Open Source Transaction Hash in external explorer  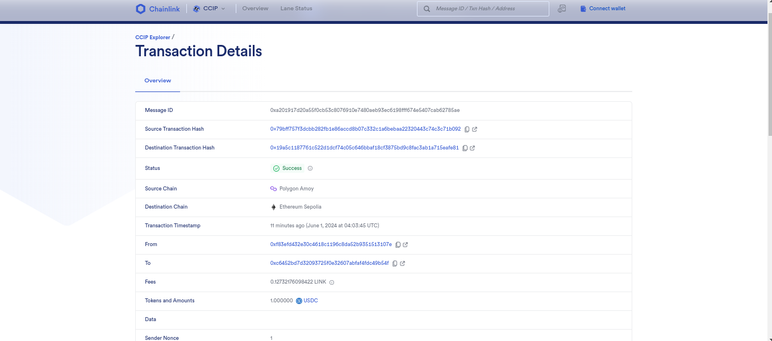coord(475,130)
